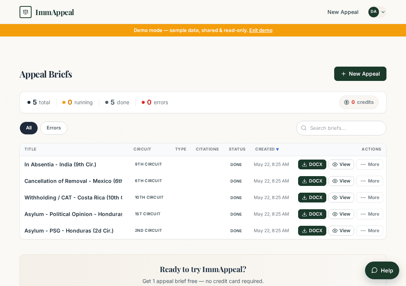This screenshot has height=286, width=406.
Task: Download DOCX for Cancellation of Removal Mexico
Action: click(312, 181)
